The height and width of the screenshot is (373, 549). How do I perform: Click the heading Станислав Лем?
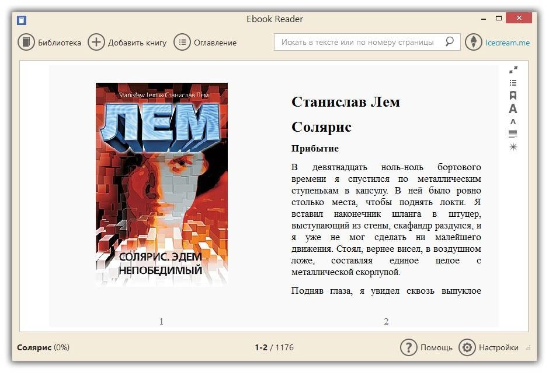point(346,102)
